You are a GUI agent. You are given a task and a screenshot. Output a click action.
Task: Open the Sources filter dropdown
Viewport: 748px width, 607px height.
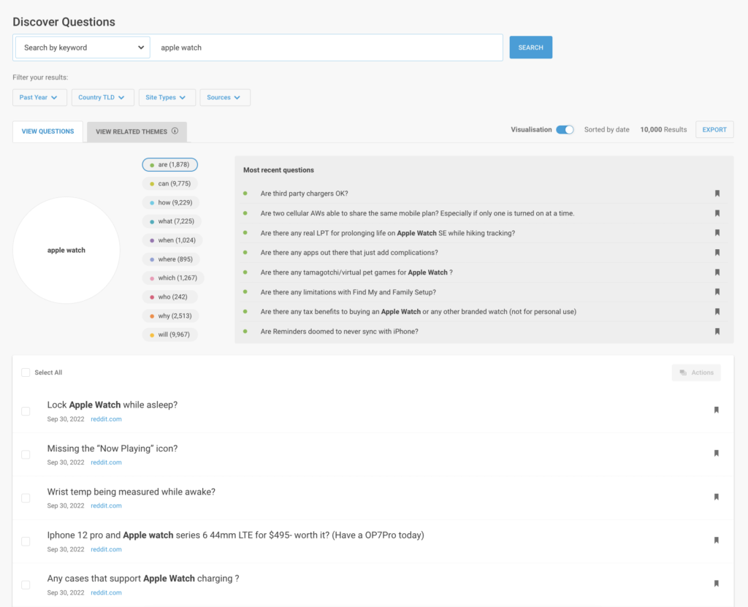click(x=225, y=97)
